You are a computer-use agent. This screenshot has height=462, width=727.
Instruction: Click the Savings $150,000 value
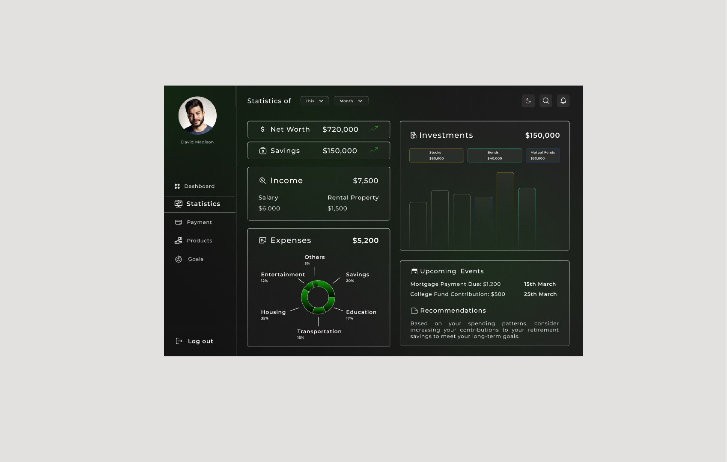click(x=340, y=151)
